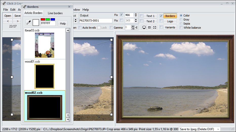Enable the Text 1 checkbox
The width and height of the screenshot is (236, 132).
[142, 16]
